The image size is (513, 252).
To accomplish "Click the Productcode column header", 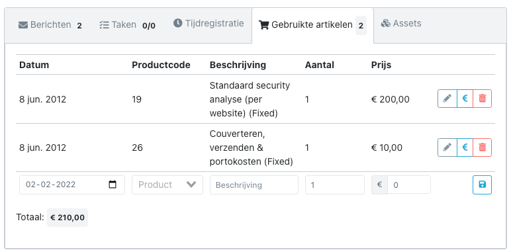I will click(161, 65).
